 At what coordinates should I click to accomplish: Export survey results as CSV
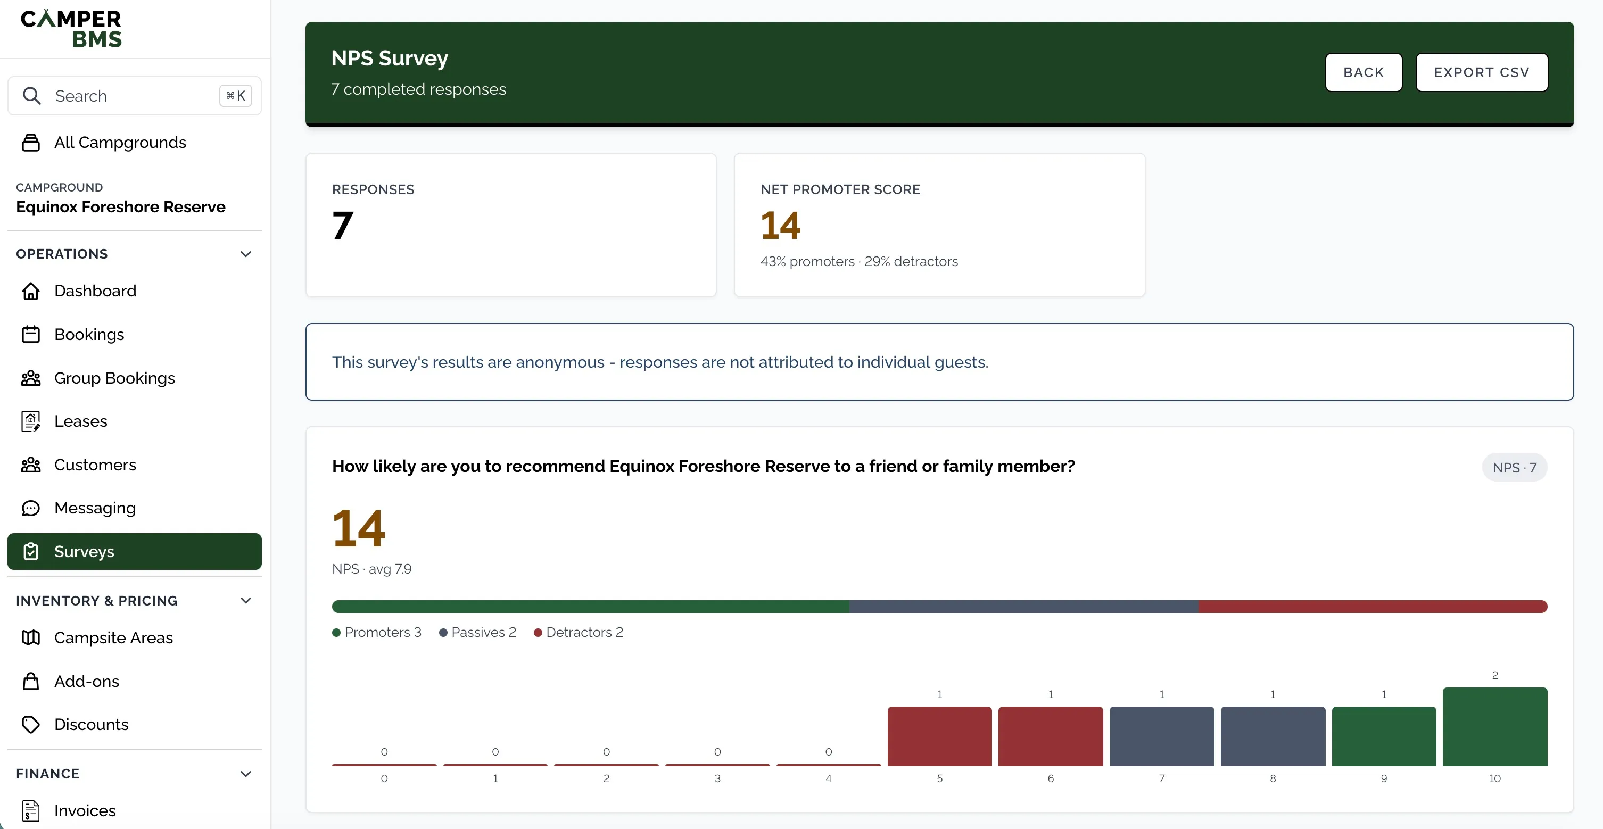1482,72
